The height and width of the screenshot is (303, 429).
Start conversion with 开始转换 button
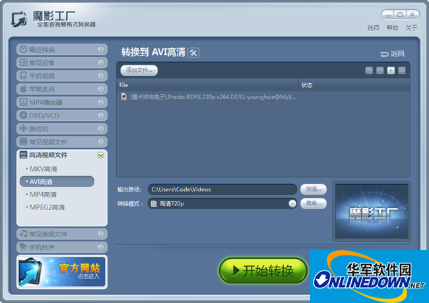(x=263, y=271)
